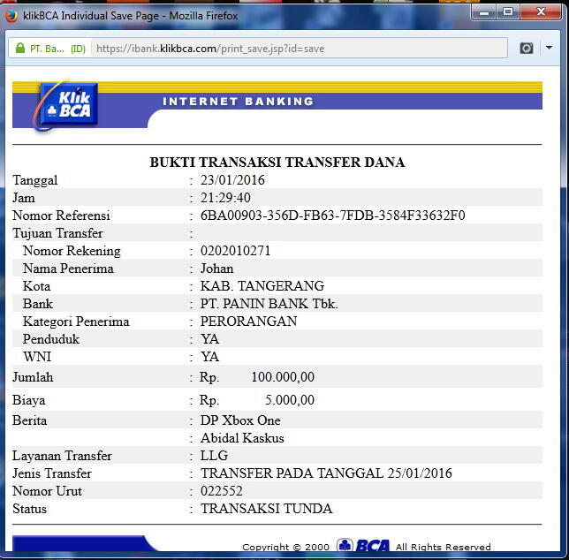Click the green padlock security icon

(20, 48)
